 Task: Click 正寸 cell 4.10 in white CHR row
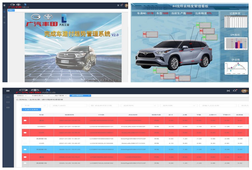[x=171, y=143]
